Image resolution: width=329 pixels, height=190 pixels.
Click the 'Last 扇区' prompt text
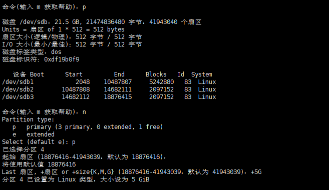coord(18,172)
